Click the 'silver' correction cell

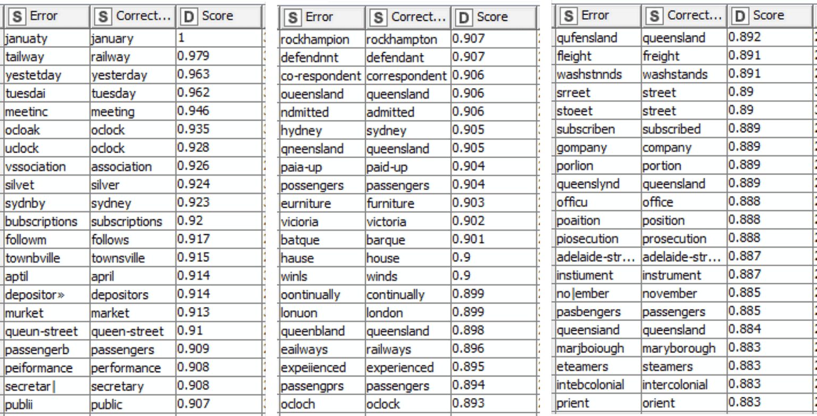(132, 185)
